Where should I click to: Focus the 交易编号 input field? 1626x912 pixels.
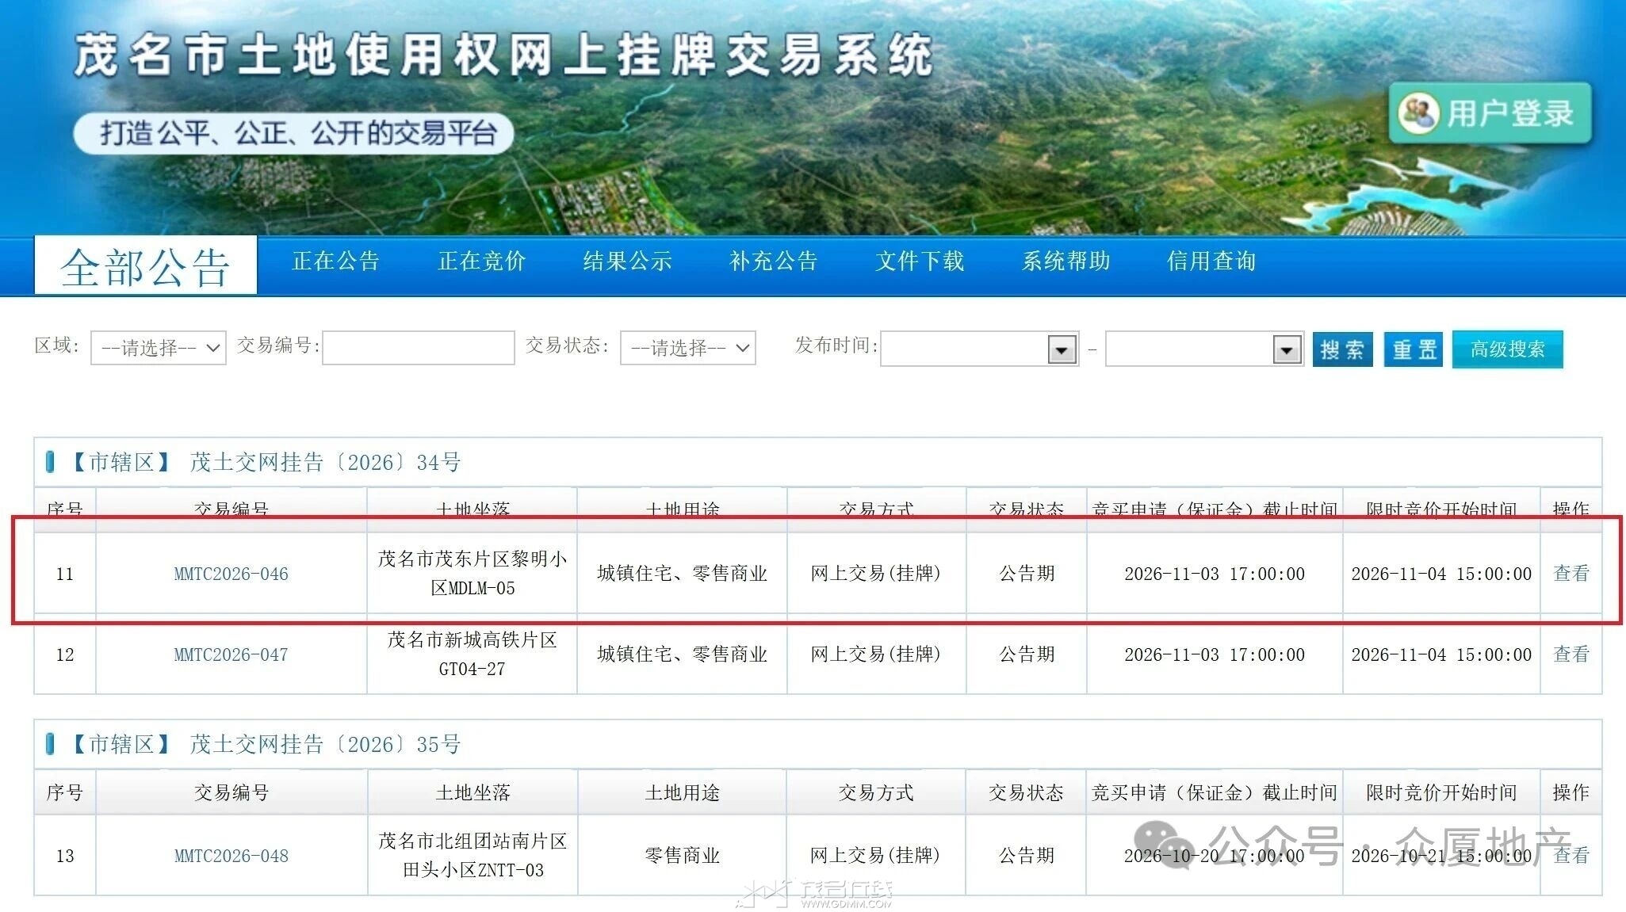(419, 348)
